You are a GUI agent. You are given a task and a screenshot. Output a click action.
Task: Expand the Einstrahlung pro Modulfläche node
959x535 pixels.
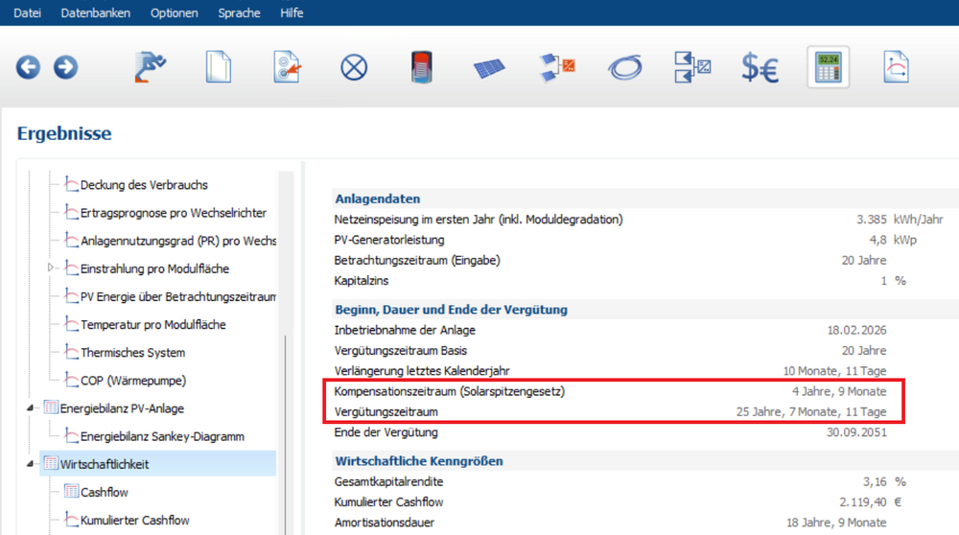click(x=52, y=268)
